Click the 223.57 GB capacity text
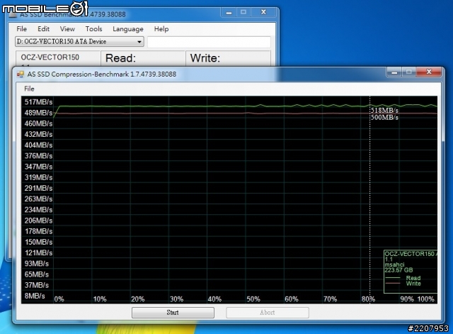The image size is (453, 334). click(x=398, y=270)
